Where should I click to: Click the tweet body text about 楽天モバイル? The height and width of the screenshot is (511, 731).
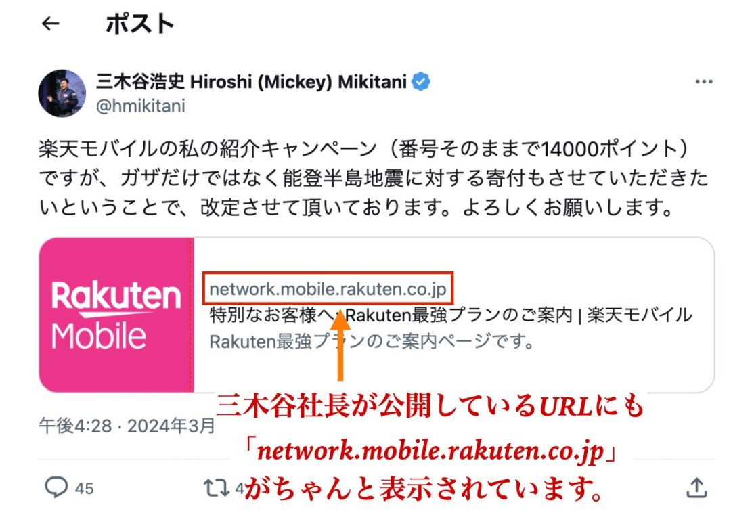tap(373, 179)
